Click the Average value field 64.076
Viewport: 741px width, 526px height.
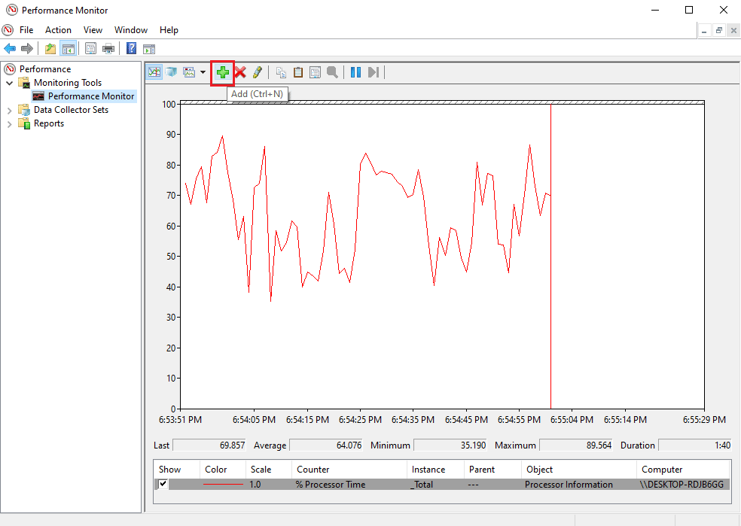(327, 445)
